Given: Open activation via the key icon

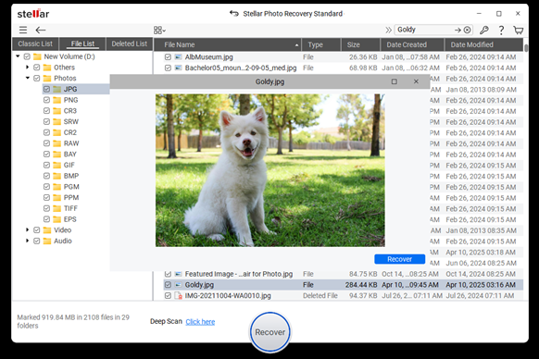Looking at the screenshot, I should [484, 30].
